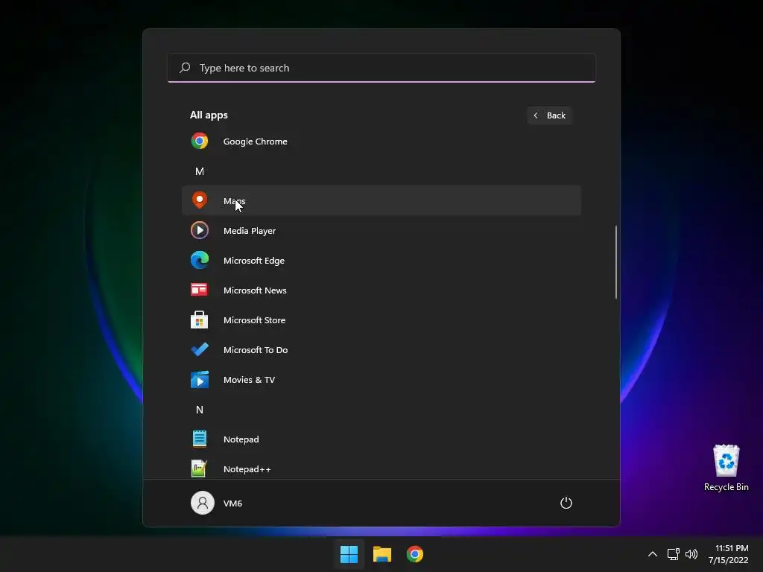
Task: Open Google Chrome from the apps list
Action: (x=381, y=142)
